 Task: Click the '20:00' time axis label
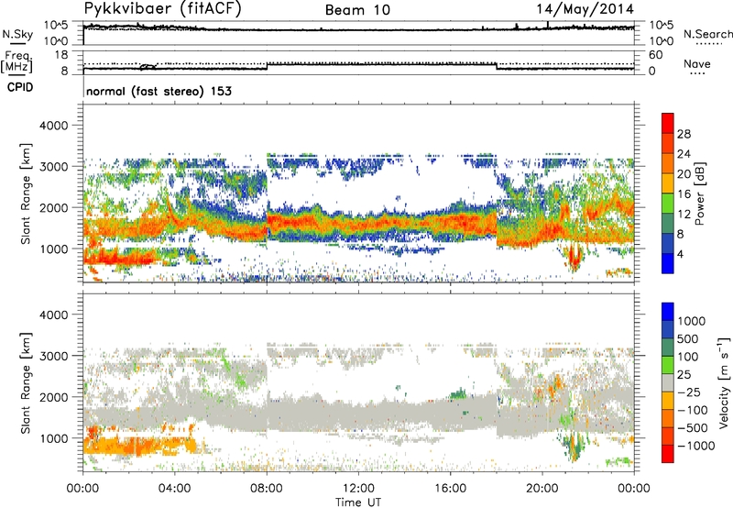click(x=542, y=489)
